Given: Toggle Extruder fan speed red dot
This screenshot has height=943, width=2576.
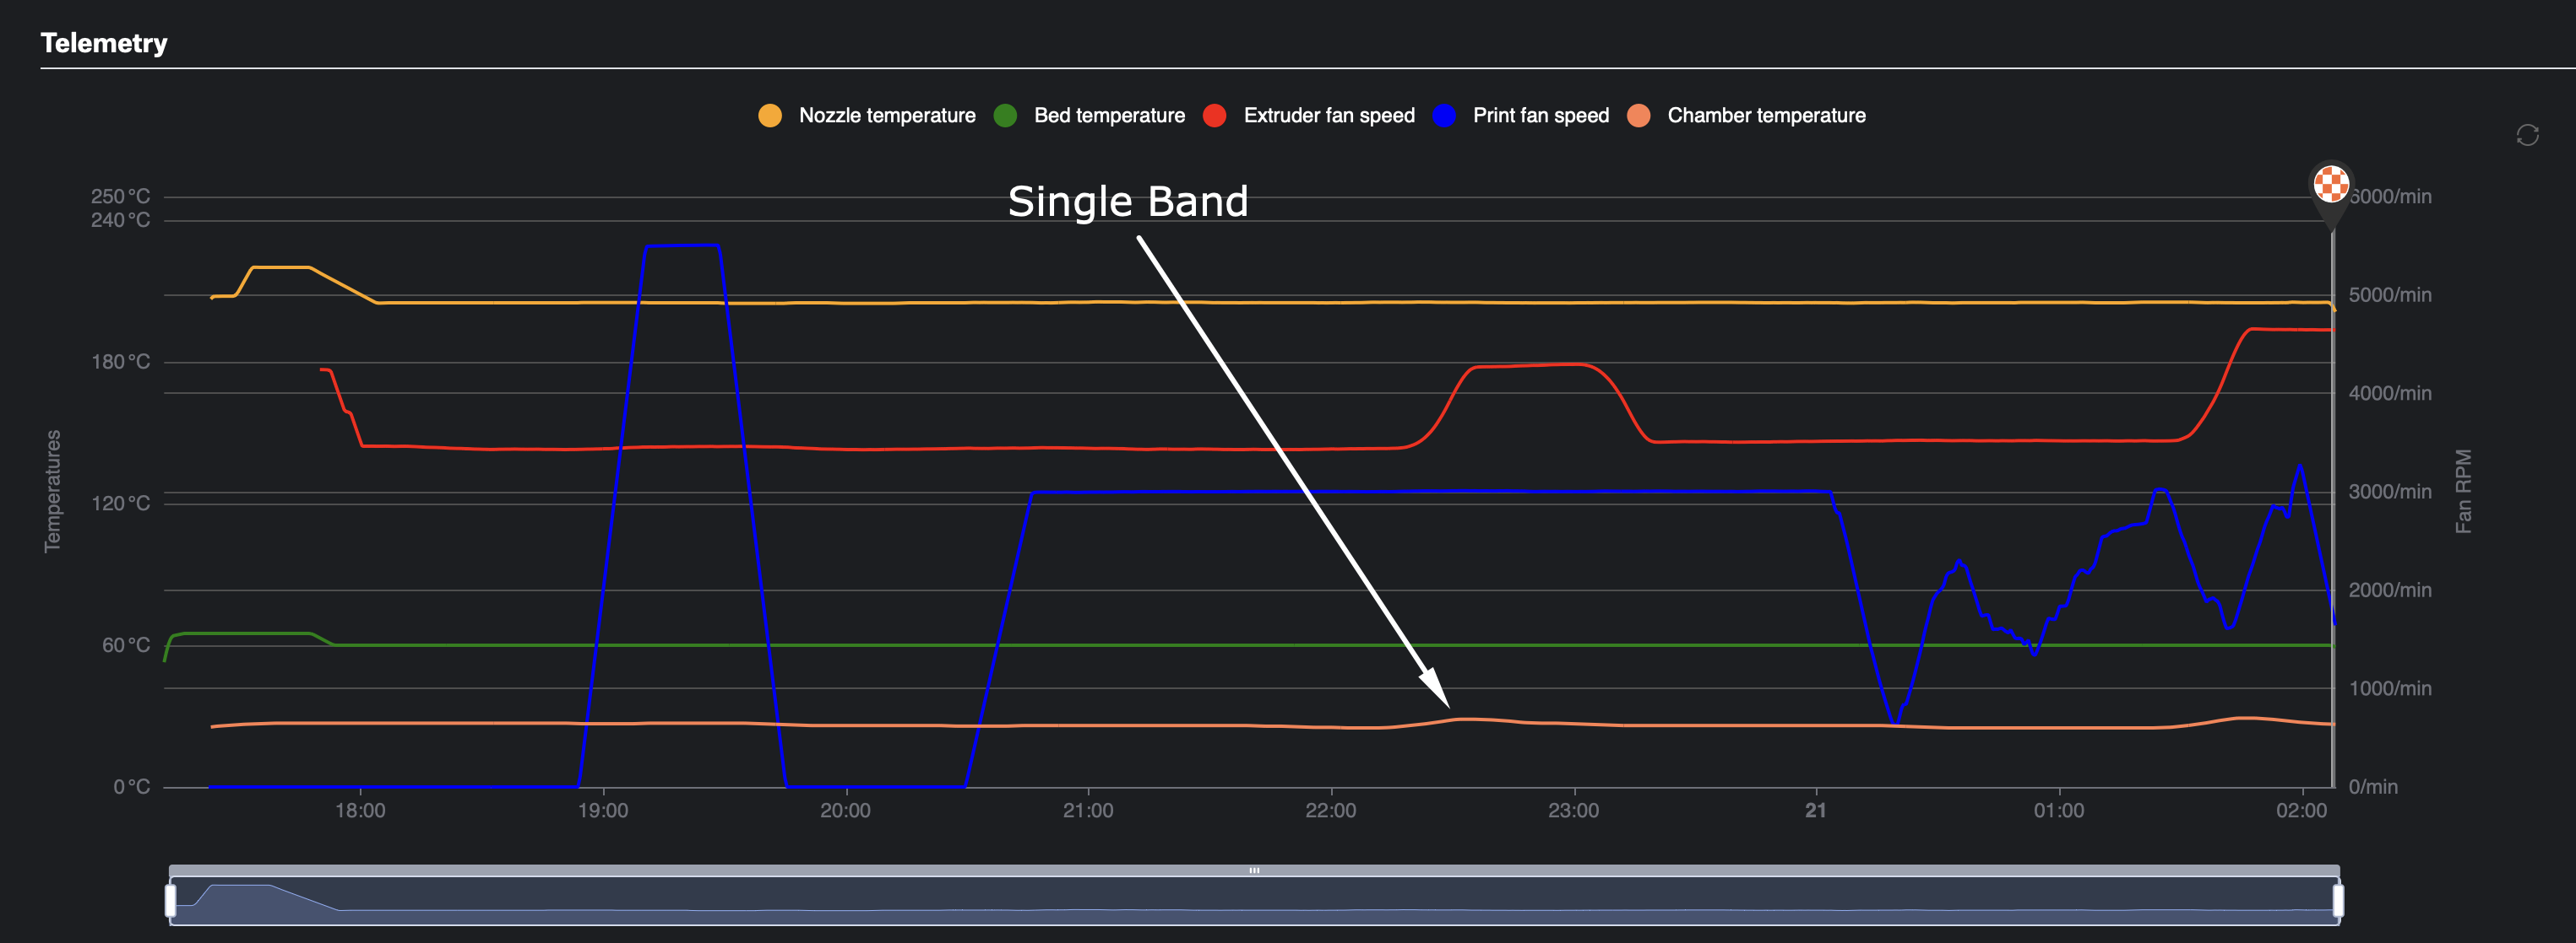Looking at the screenshot, I should pyautogui.click(x=1215, y=116).
